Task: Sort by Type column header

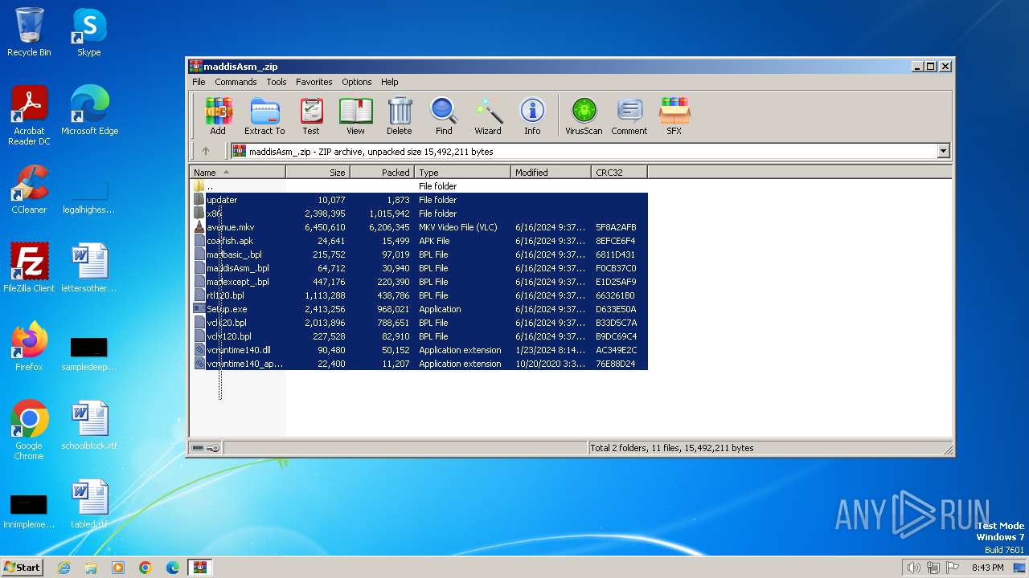Action: click(463, 173)
